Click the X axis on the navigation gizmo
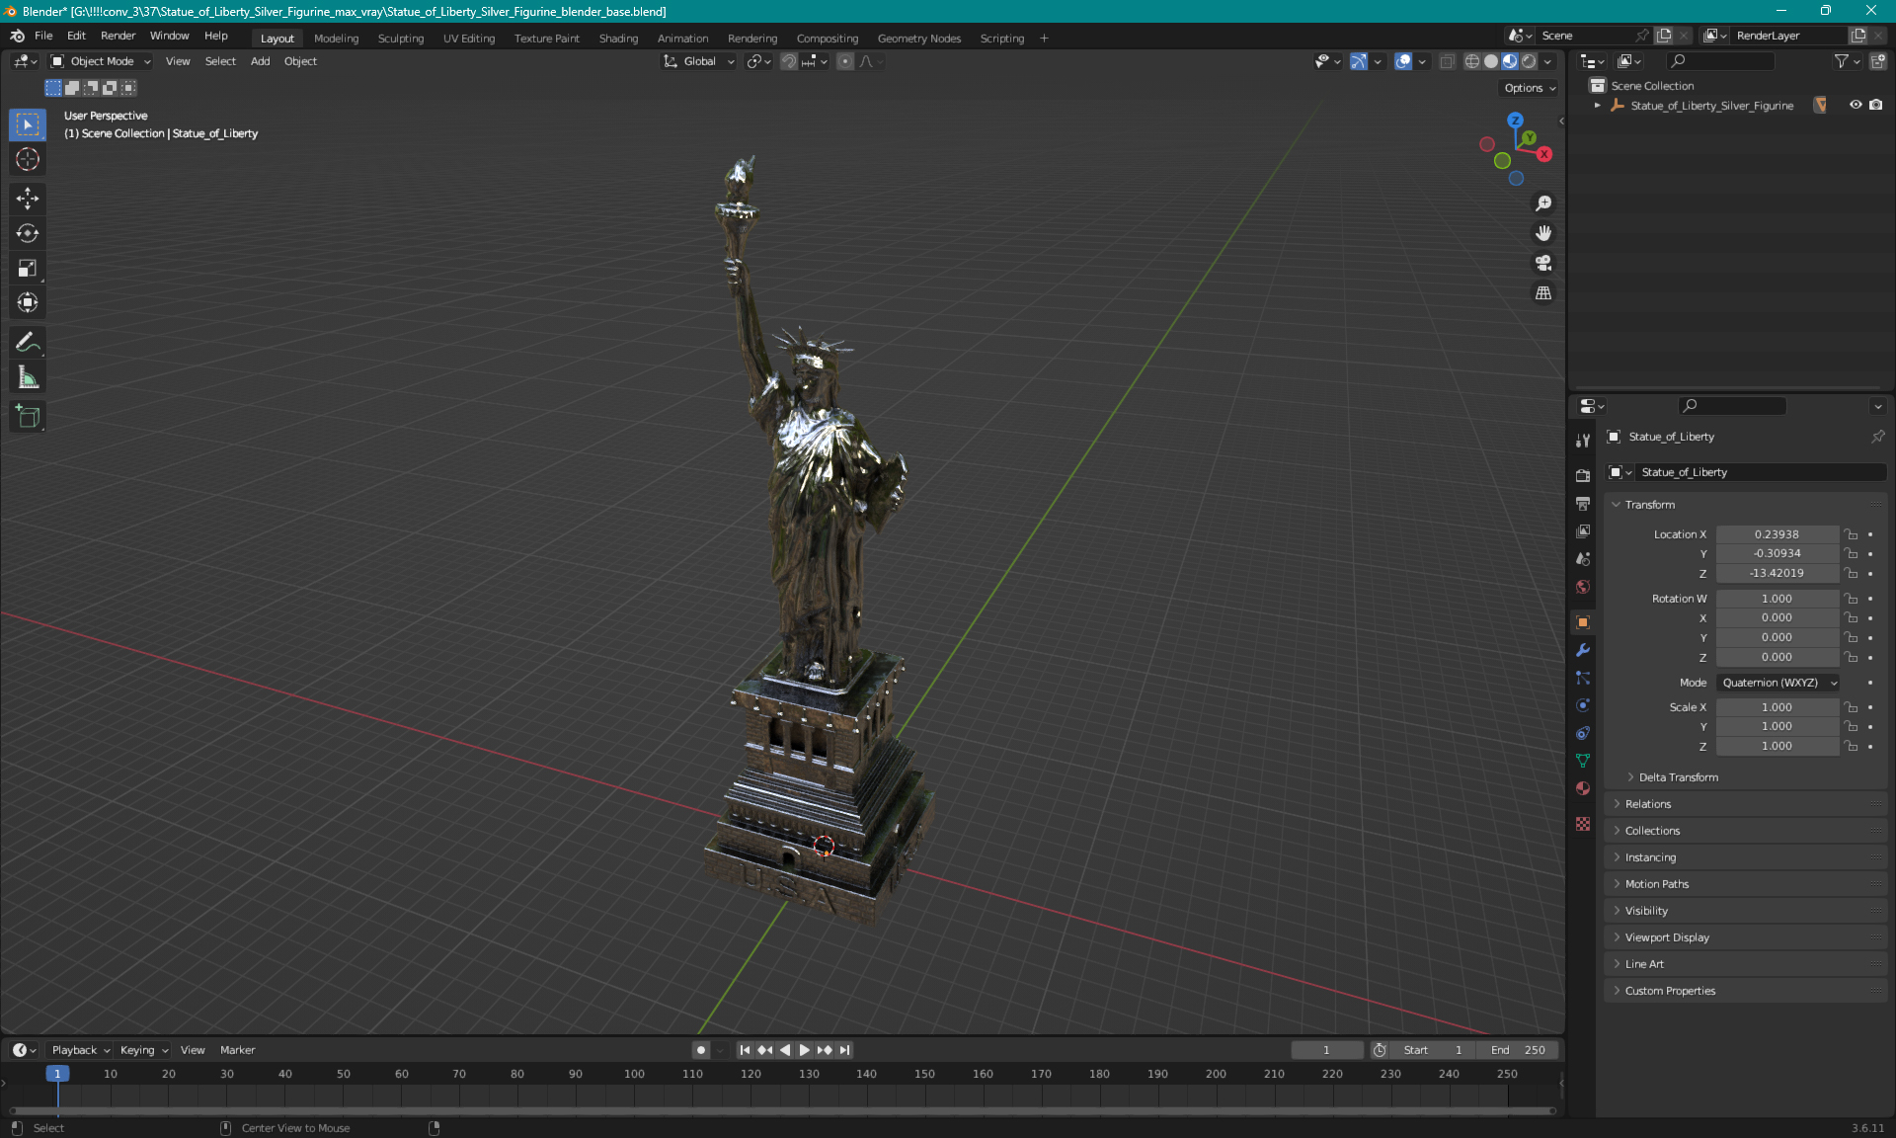The width and height of the screenshot is (1896, 1138). click(1544, 154)
